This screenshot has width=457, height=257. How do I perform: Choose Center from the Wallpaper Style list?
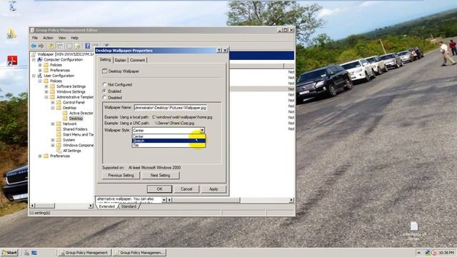[169, 136]
